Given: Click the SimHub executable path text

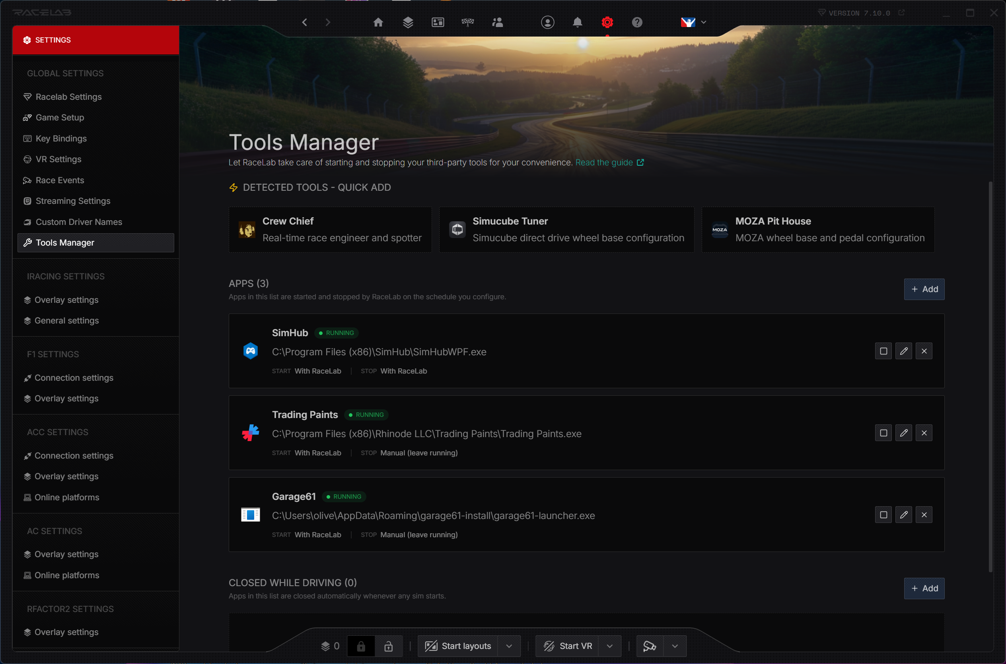Looking at the screenshot, I should (379, 352).
